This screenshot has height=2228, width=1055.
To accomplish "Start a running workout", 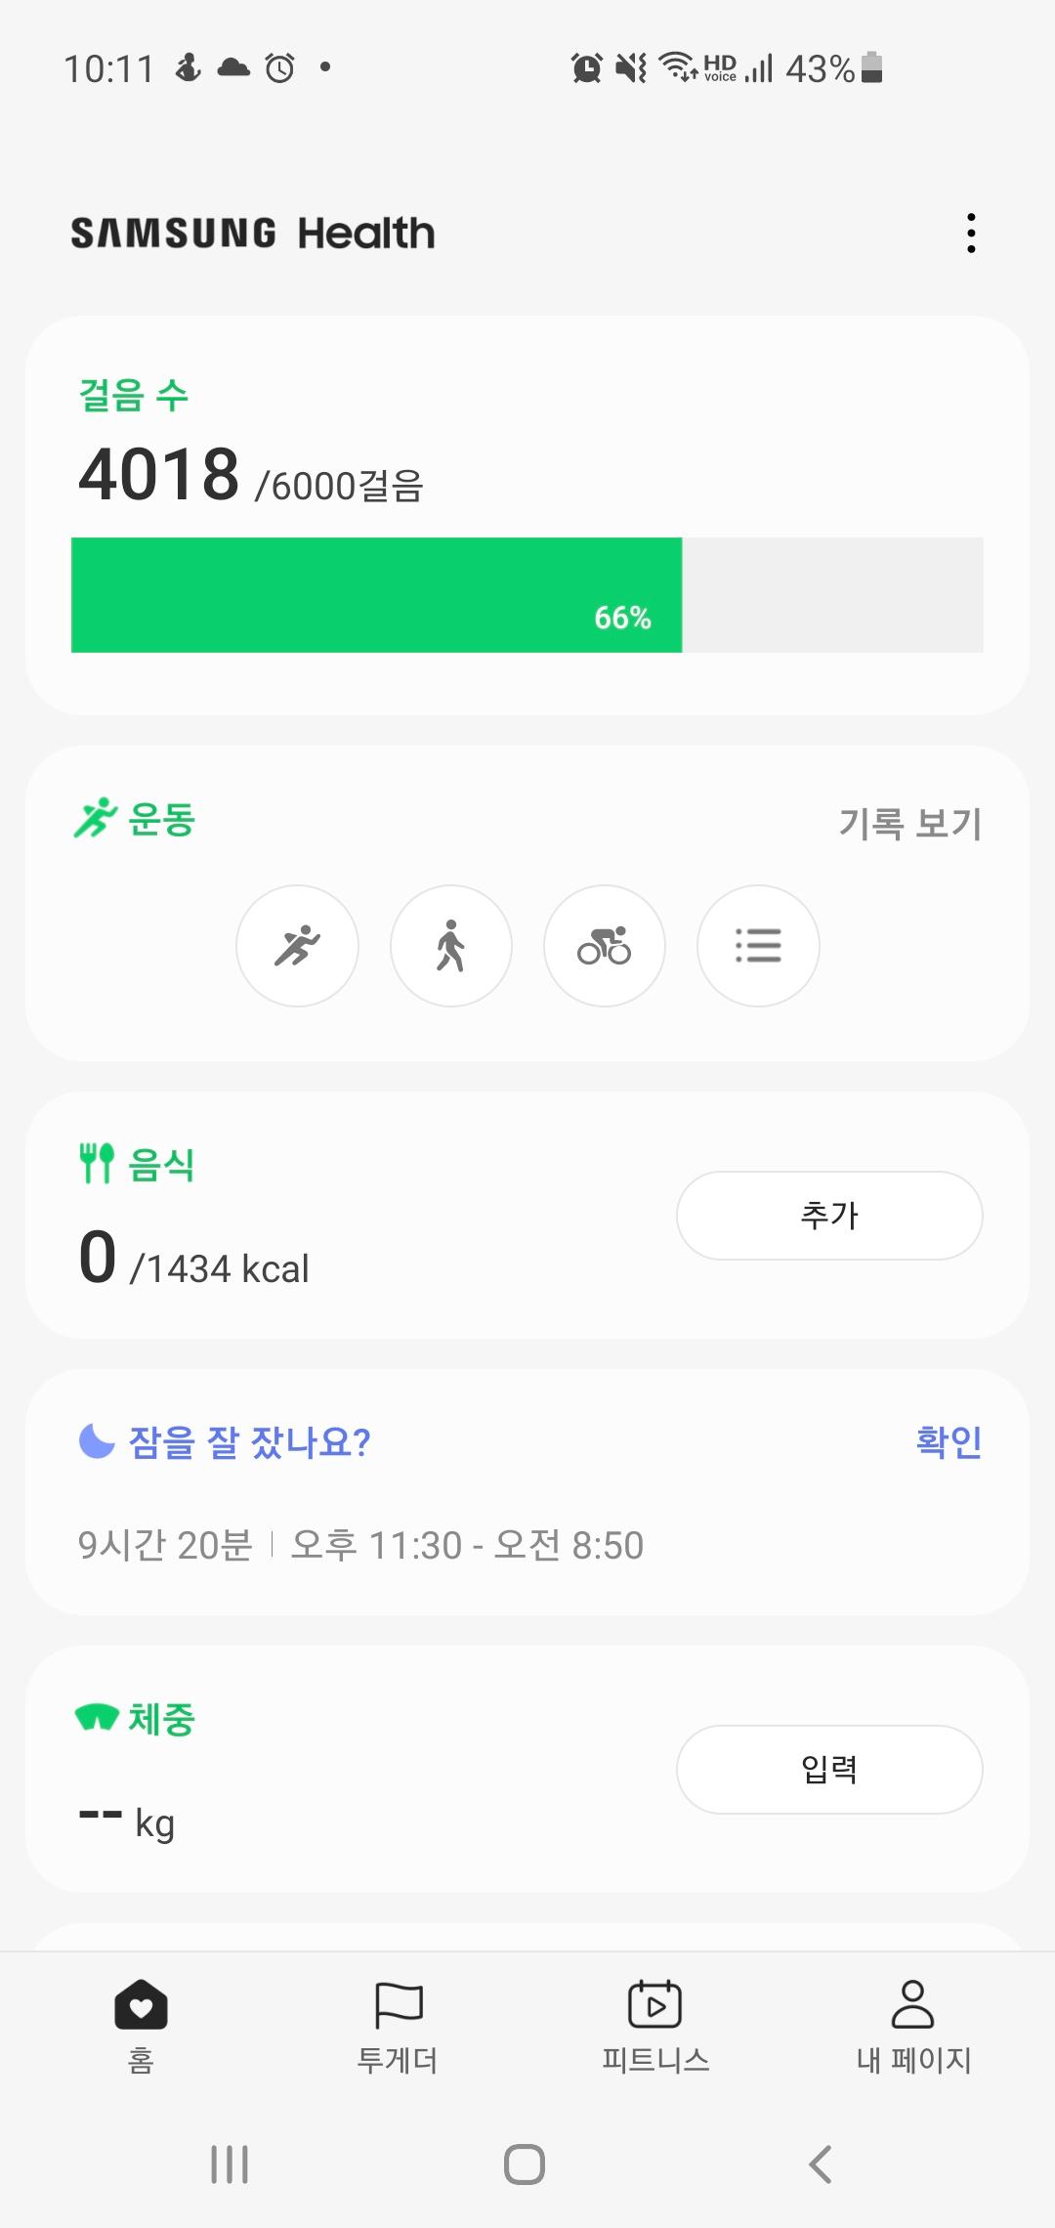I will tap(297, 946).
